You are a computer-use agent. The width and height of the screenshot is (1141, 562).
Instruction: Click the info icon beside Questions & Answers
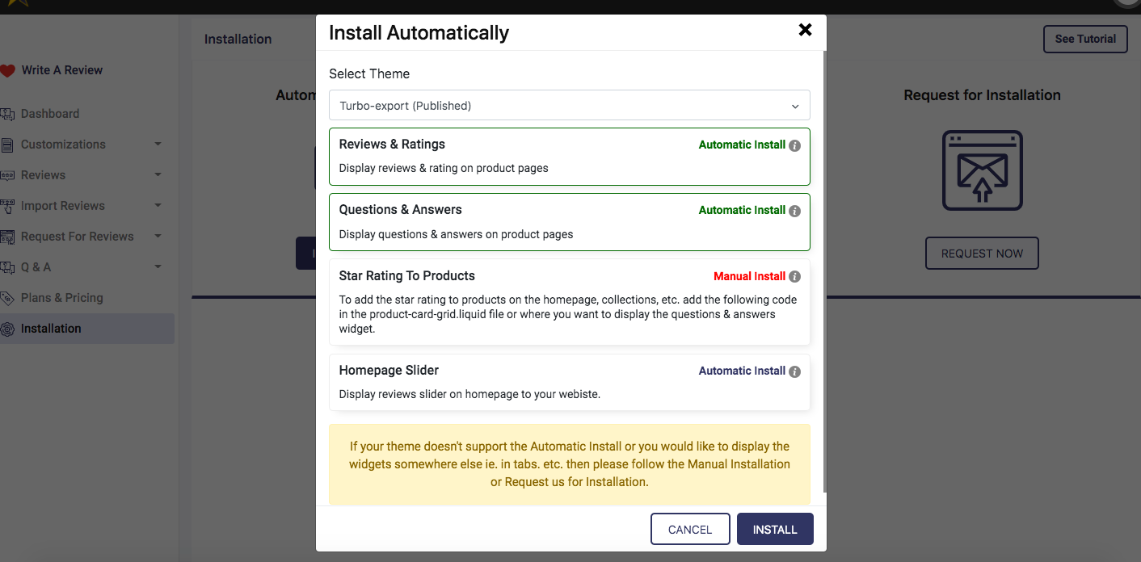tap(794, 211)
